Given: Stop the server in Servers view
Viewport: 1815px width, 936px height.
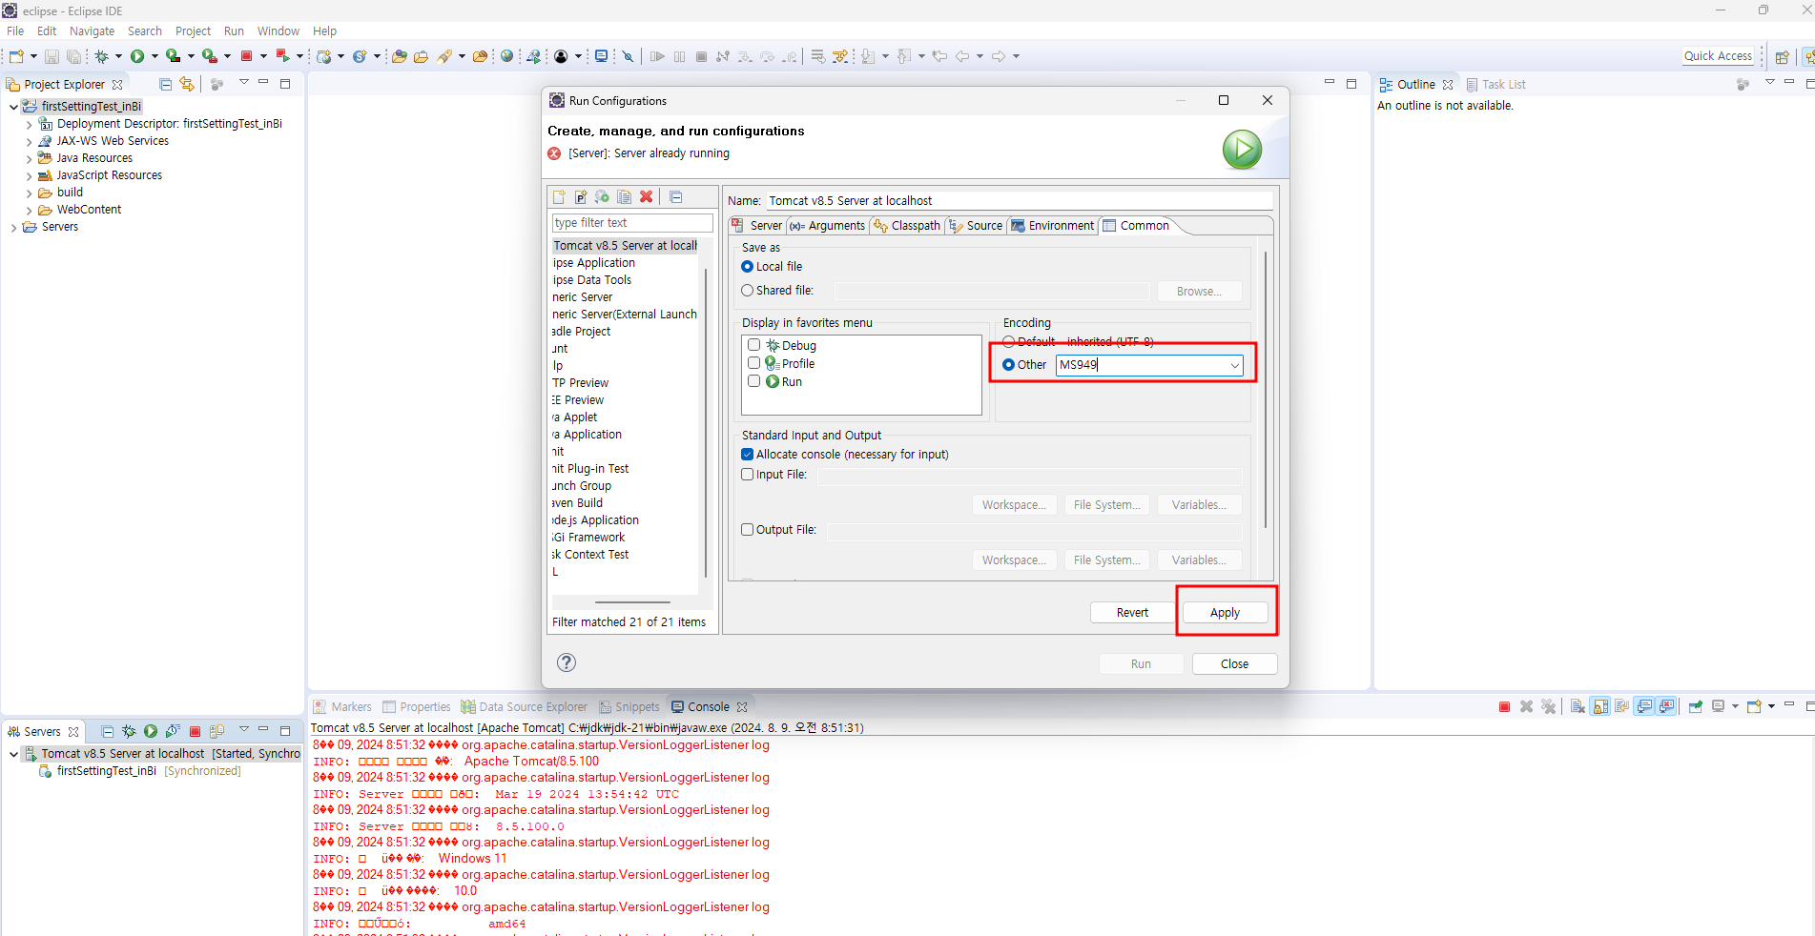Looking at the screenshot, I should click(195, 731).
